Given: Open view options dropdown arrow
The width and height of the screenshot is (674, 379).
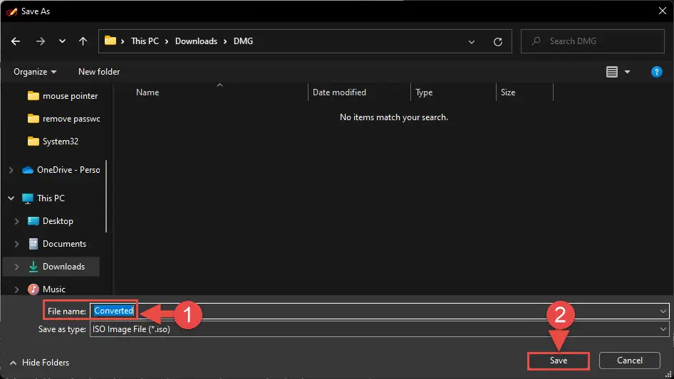Looking at the screenshot, I should (x=627, y=72).
